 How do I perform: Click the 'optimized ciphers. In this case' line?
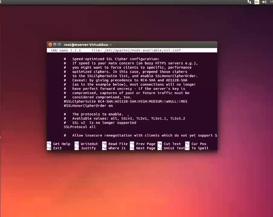(126, 72)
